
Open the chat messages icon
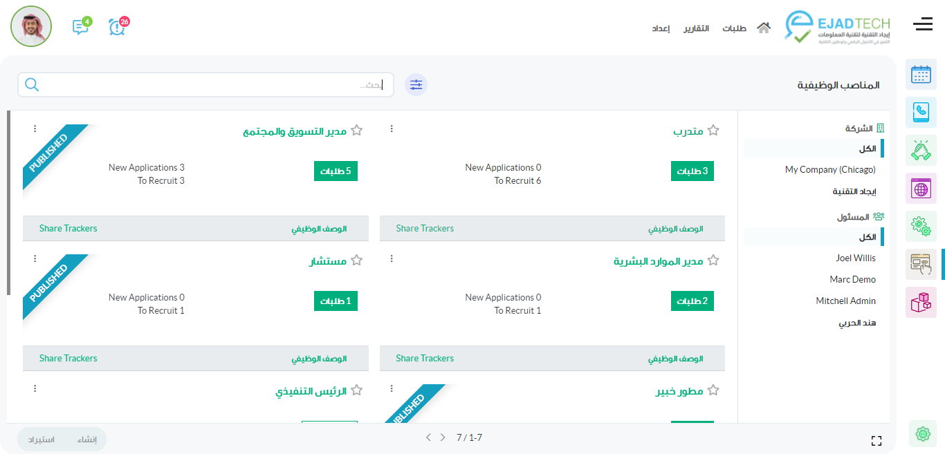[80, 27]
